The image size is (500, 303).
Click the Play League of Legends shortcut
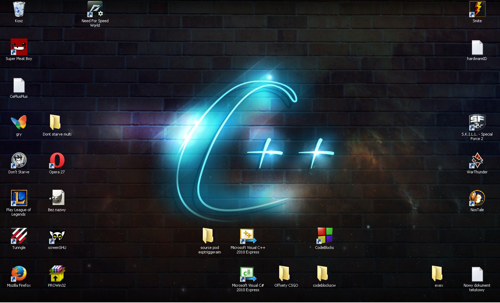click(19, 198)
